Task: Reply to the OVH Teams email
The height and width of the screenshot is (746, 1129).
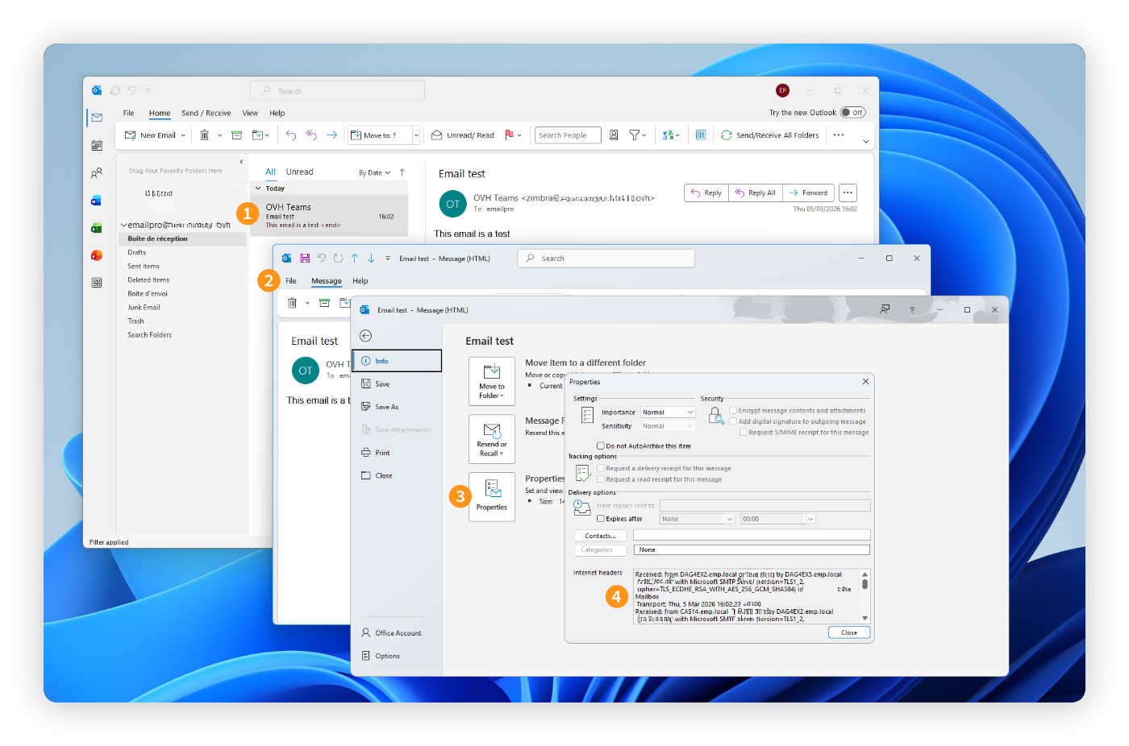Action: pos(706,193)
